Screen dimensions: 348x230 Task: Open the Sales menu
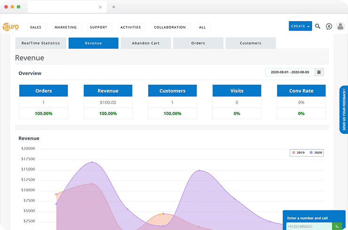click(x=36, y=27)
